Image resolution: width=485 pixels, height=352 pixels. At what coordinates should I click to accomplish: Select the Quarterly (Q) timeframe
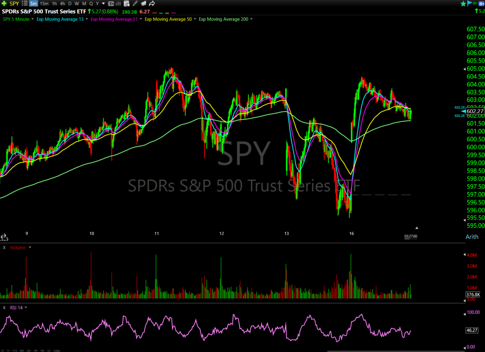91,3
